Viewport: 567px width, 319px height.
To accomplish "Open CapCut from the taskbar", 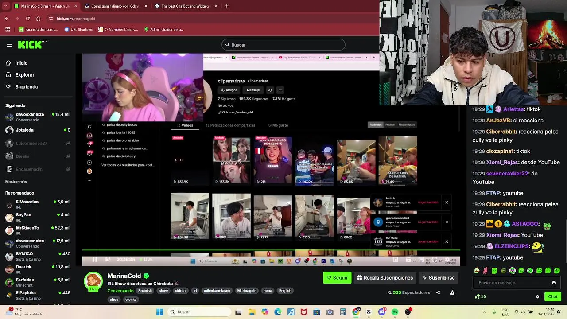I will (369, 312).
